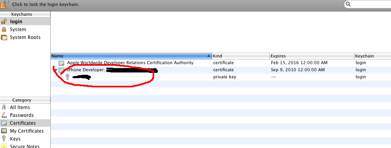Click the My Certificates icon in Category

pos(4,131)
